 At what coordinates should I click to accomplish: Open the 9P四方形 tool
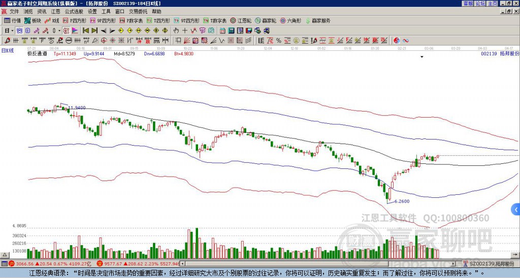[103, 20]
